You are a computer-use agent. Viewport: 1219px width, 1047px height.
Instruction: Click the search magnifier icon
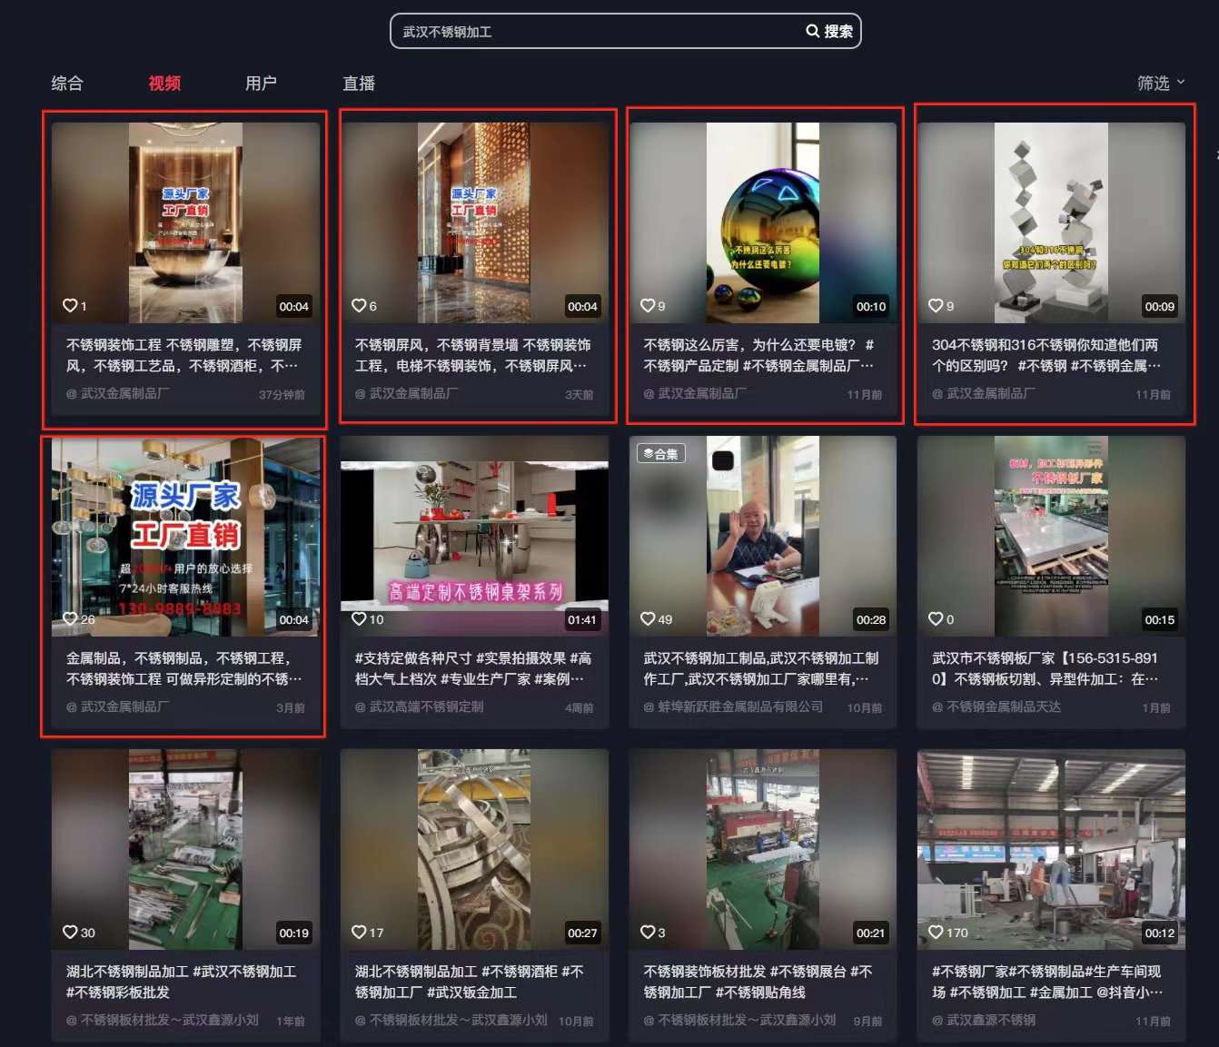pos(812,31)
